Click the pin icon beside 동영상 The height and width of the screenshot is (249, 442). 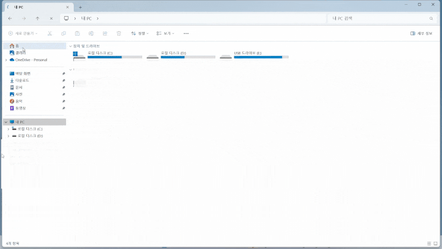pyautogui.click(x=64, y=108)
